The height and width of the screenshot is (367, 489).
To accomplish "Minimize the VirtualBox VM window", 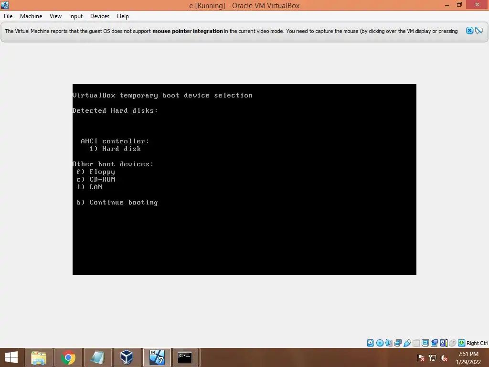I will point(447,5).
